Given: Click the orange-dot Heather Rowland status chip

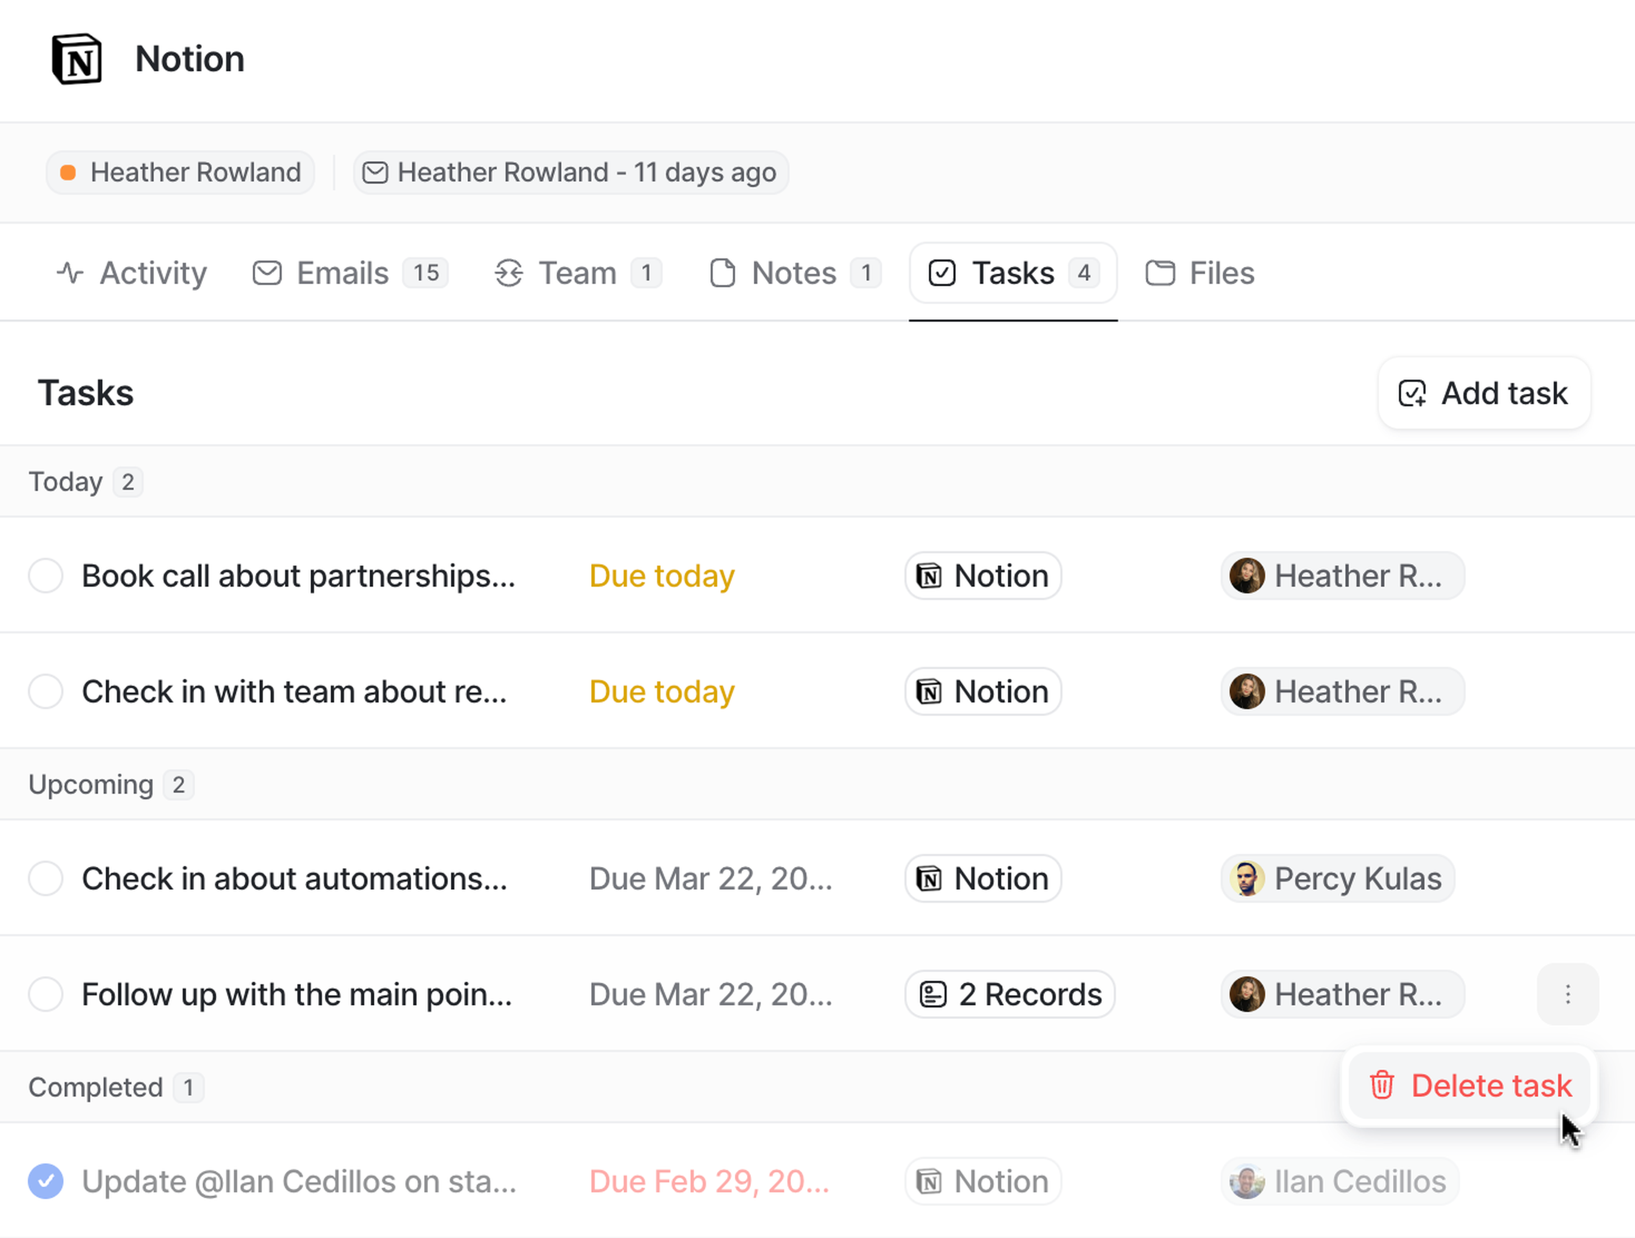Looking at the screenshot, I should 181,173.
